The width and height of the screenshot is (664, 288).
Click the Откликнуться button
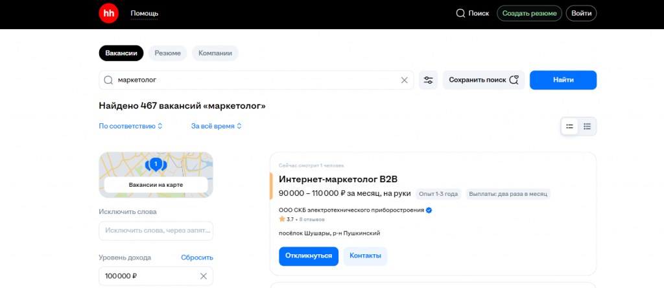(308, 256)
